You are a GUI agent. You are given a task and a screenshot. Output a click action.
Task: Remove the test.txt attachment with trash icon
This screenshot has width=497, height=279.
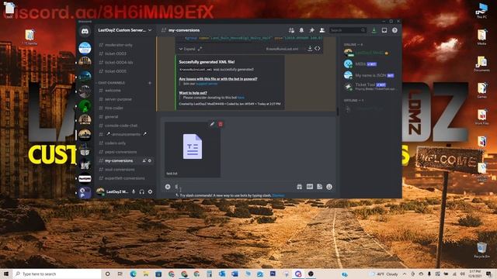221,124
